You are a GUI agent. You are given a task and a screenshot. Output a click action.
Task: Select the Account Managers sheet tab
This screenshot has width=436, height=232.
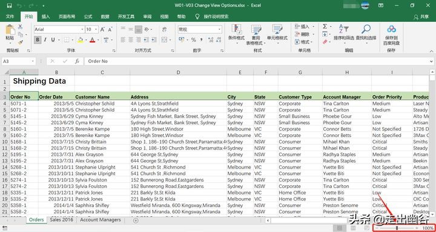click(101, 220)
